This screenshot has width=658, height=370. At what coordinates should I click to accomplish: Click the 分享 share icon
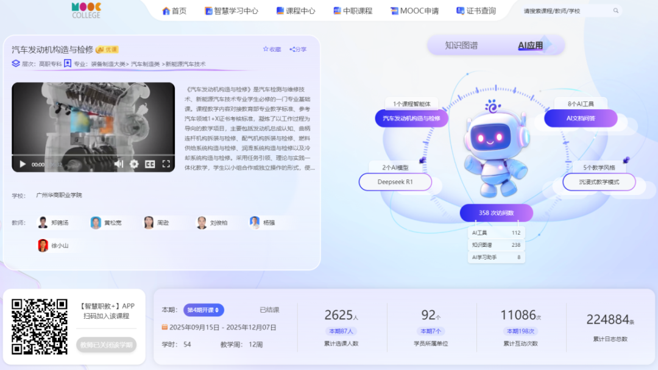click(x=292, y=49)
